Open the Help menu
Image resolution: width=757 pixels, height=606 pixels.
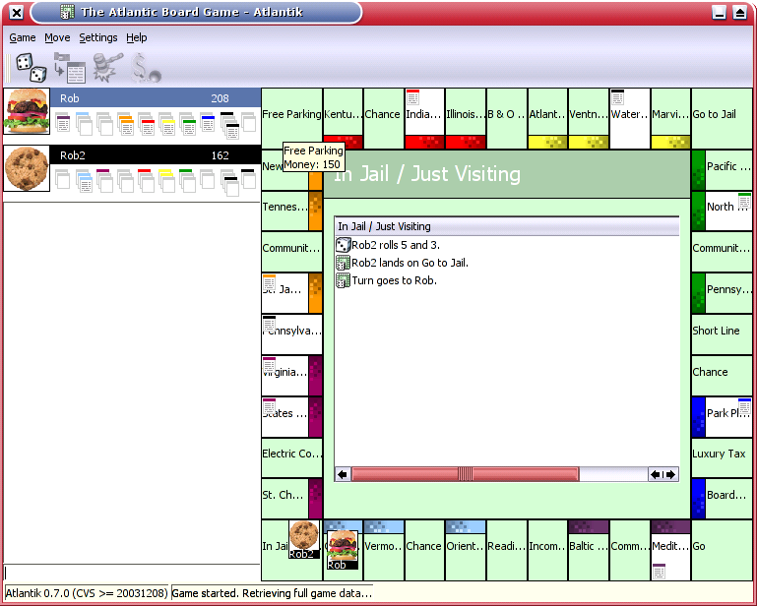tap(137, 37)
